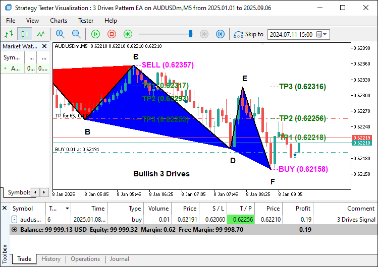Select the line chart icon
Viewport: 378px width, 267px height.
41,34
